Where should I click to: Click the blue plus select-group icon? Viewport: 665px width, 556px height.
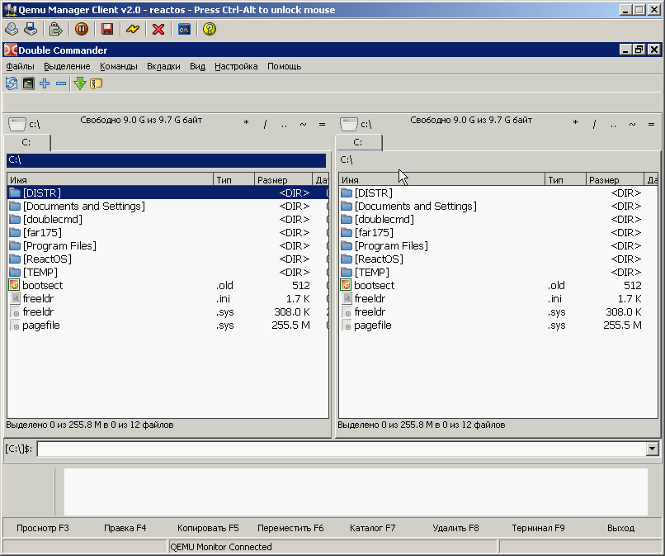(45, 83)
